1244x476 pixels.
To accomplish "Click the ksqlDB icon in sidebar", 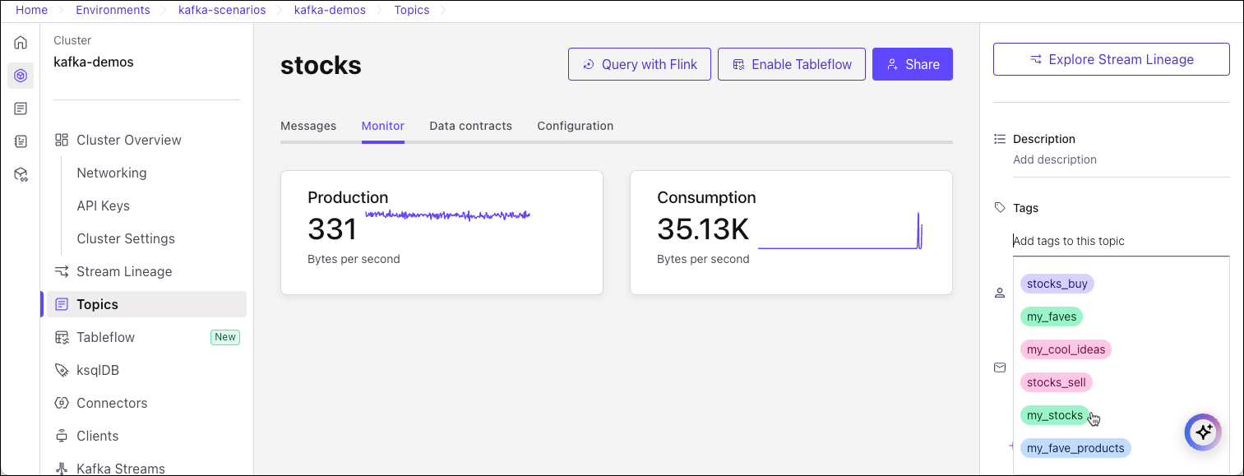I will 62,370.
